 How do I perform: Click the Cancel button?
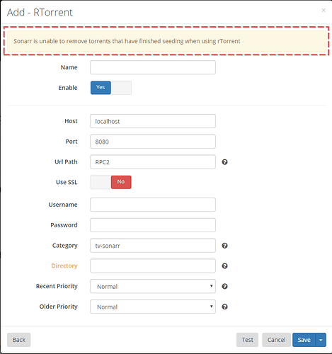pos(276,340)
